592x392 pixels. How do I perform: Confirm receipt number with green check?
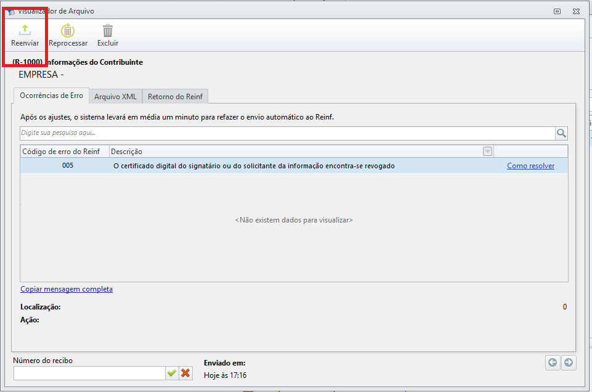(171, 373)
